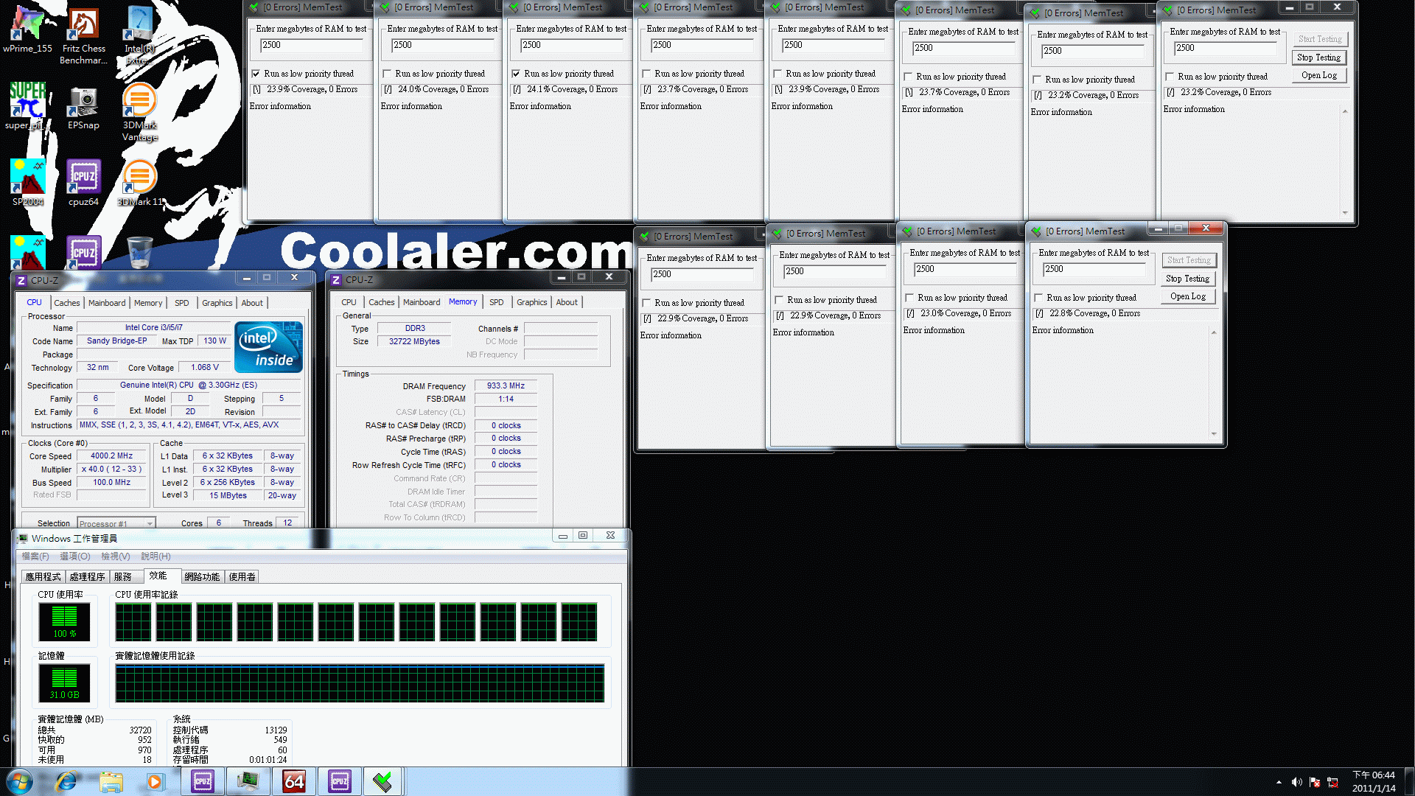Open Windows Media Player taskbar icon
The image size is (1415, 796).
[155, 781]
